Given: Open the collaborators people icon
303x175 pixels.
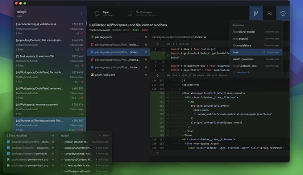Looking at the screenshot, I should coord(269,13).
